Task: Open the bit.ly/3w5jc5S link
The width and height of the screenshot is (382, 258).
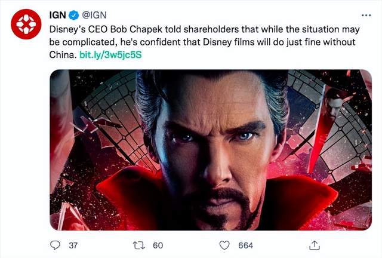Action: 110,54
